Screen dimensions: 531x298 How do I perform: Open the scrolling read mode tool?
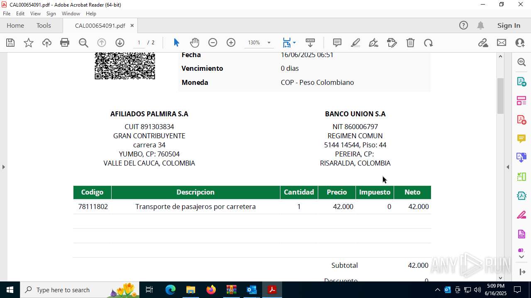[310, 43]
